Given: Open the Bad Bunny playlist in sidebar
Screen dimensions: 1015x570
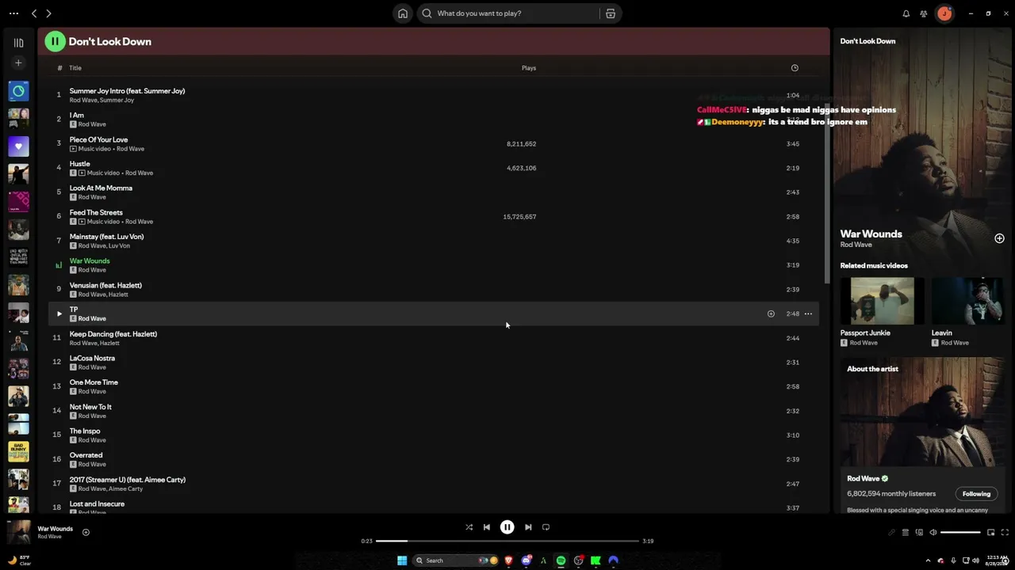Looking at the screenshot, I should [18, 451].
